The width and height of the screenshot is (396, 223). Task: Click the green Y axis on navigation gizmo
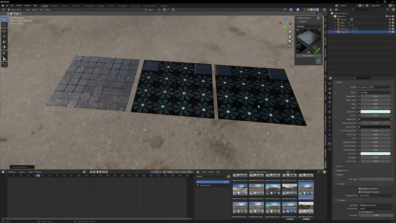(285, 27)
